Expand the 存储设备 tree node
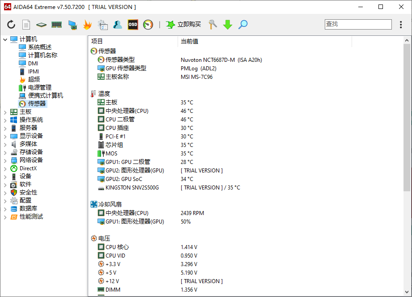 point(5,153)
